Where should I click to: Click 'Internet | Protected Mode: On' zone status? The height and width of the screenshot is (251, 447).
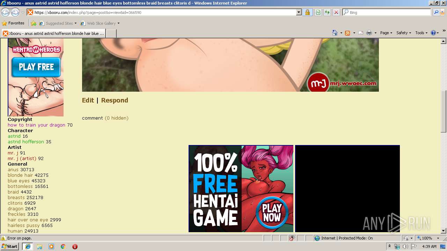(x=344, y=238)
